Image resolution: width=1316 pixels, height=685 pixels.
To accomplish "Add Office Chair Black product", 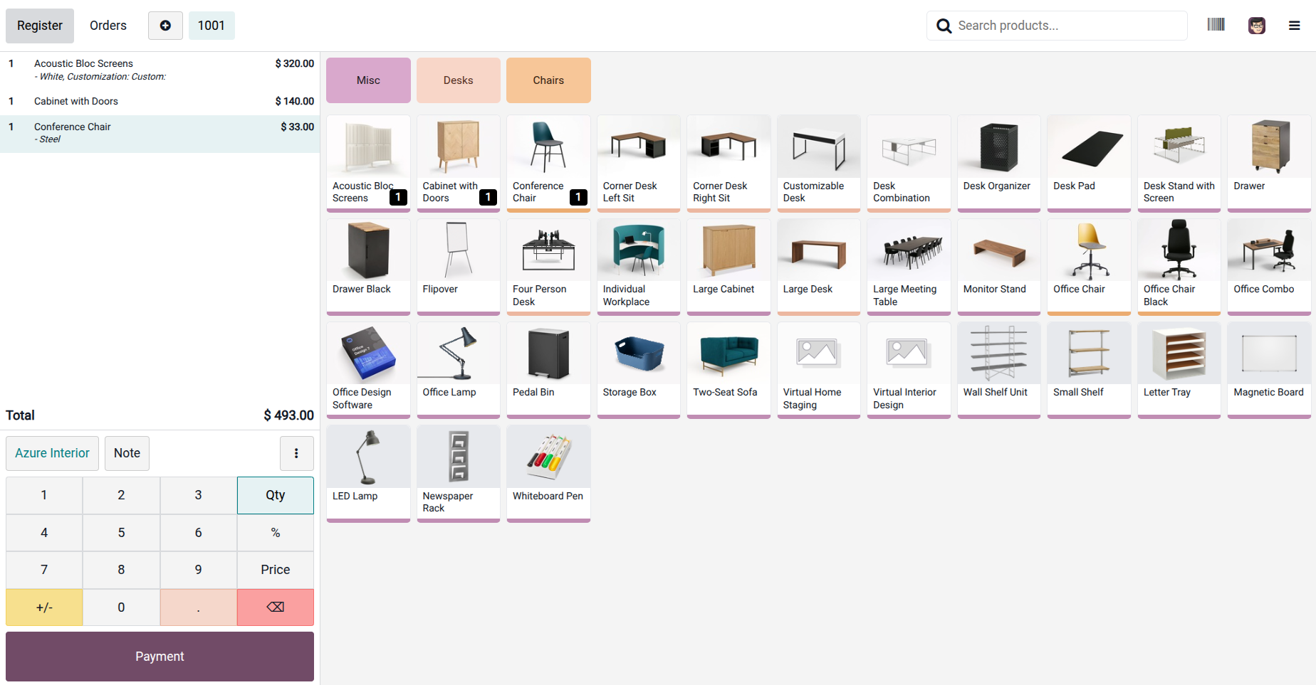I will (1179, 267).
